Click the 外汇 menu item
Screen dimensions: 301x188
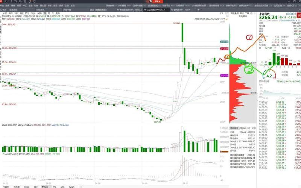24,6
